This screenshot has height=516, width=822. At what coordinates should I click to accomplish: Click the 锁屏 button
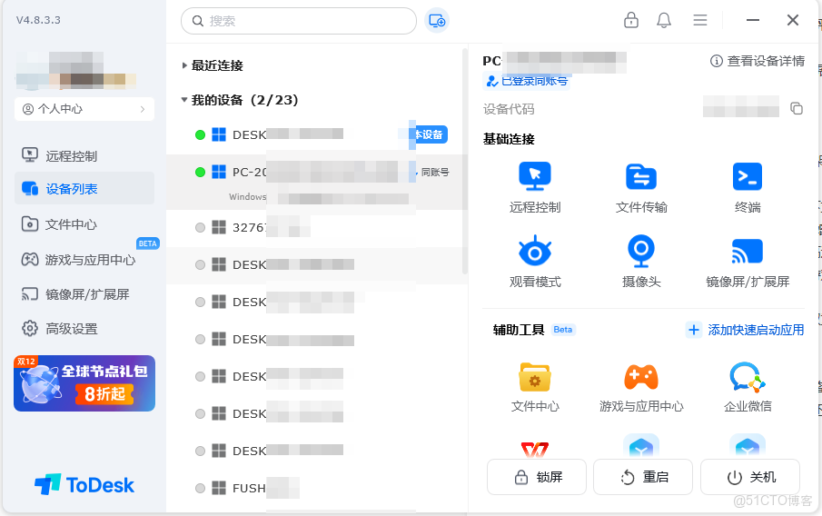coord(536,477)
